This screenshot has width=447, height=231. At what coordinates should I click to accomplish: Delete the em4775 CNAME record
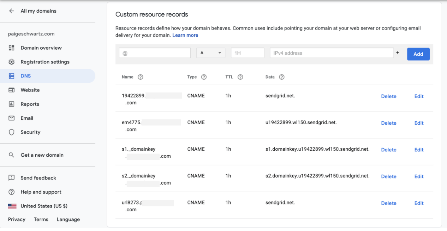[x=388, y=123]
